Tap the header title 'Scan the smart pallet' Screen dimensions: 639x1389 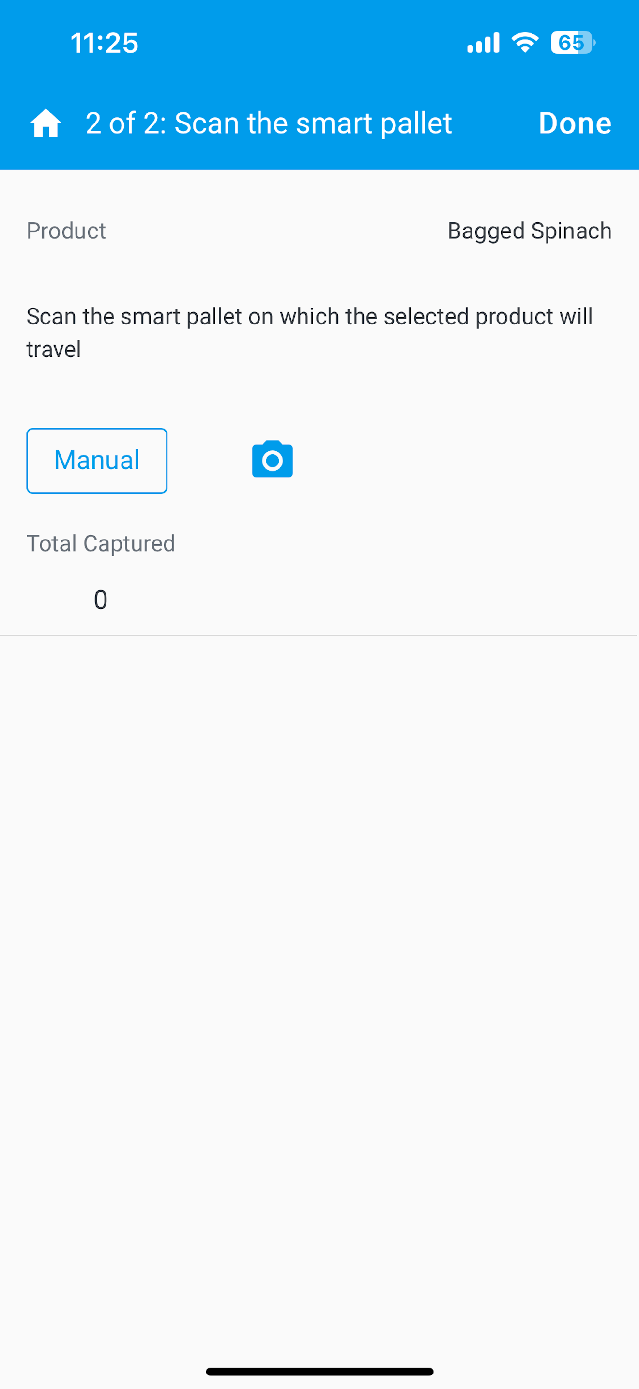pyautogui.click(x=313, y=123)
